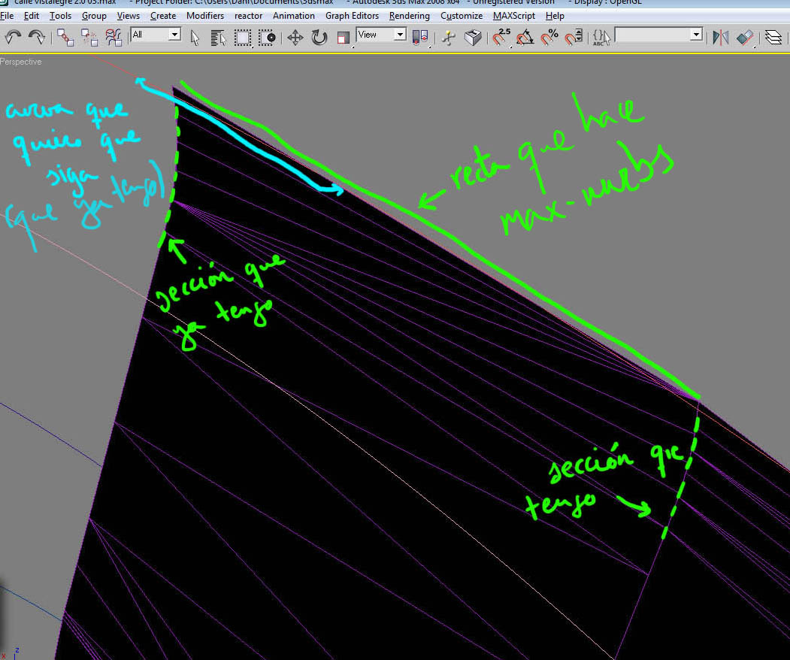Image resolution: width=790 pixels, height=660 pixels.
Task: Open Select by Name list icon
Action: pyautogui.click(x=218, y=38)
